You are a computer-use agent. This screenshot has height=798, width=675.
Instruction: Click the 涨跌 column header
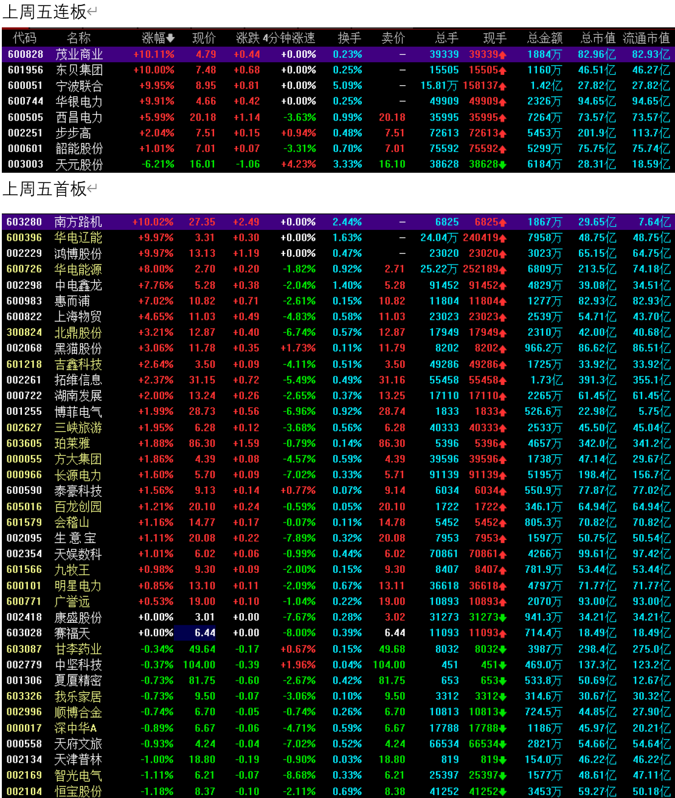tap(248, 38)
